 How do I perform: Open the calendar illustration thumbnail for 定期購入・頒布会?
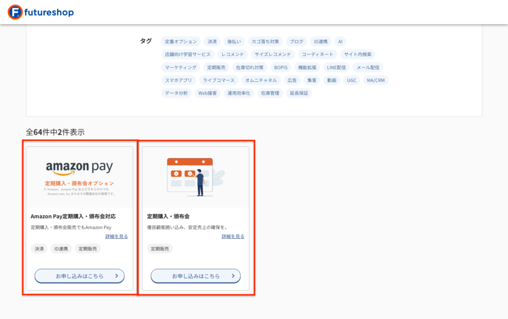tap(195, 177)
